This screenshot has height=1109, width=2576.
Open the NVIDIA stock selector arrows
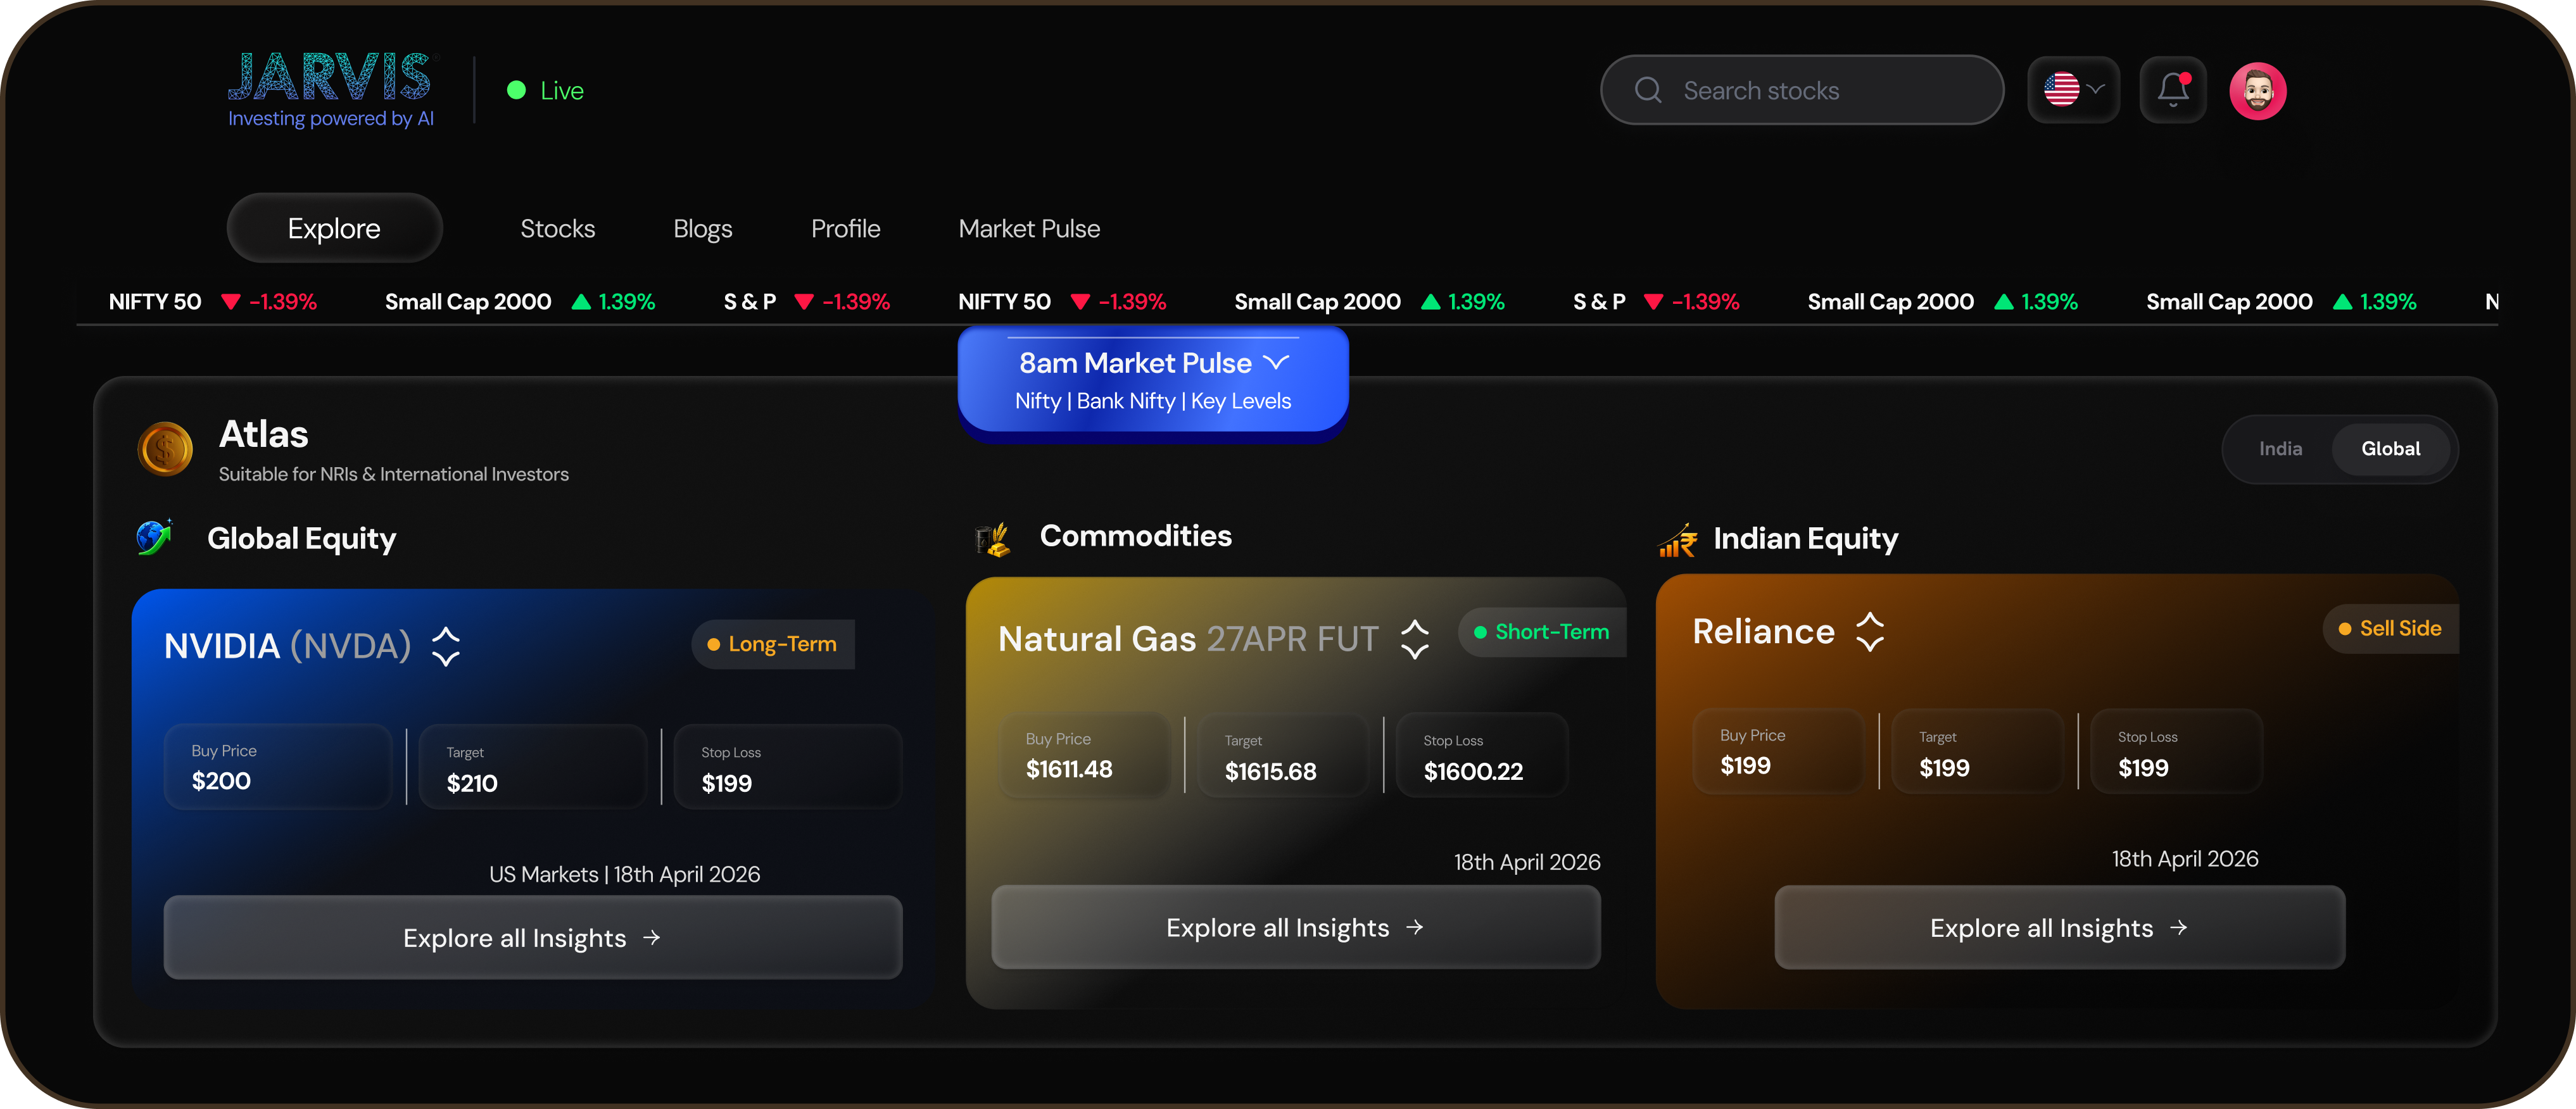coord(446,646)
